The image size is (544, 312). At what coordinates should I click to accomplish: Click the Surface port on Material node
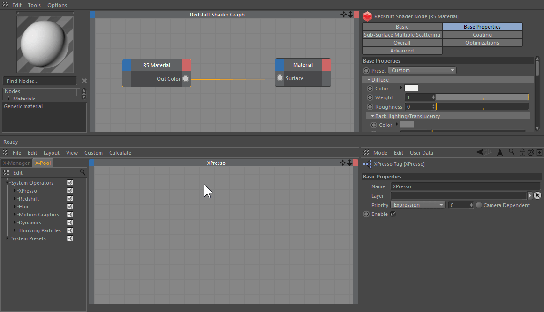(x=280, y=78)
